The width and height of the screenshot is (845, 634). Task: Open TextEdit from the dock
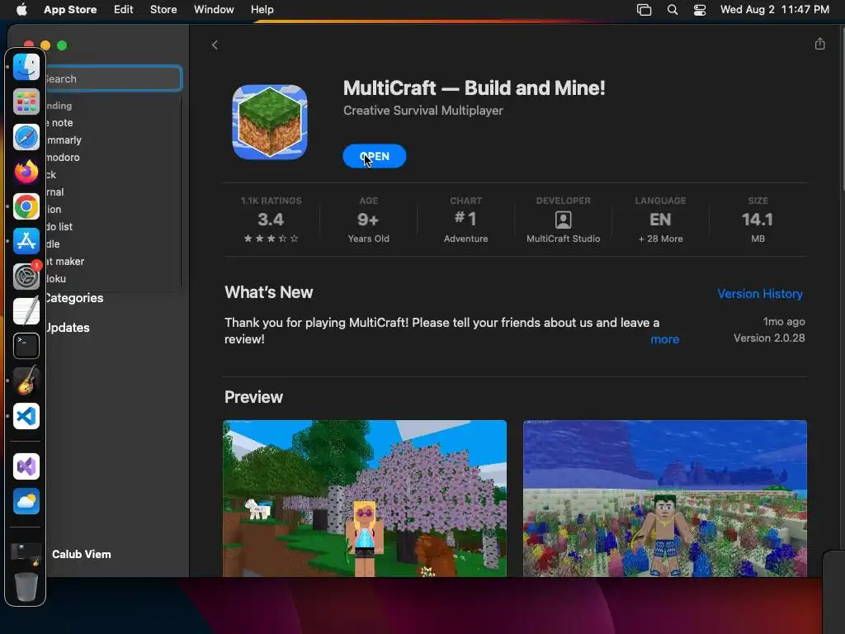click(x=26, y=311)
